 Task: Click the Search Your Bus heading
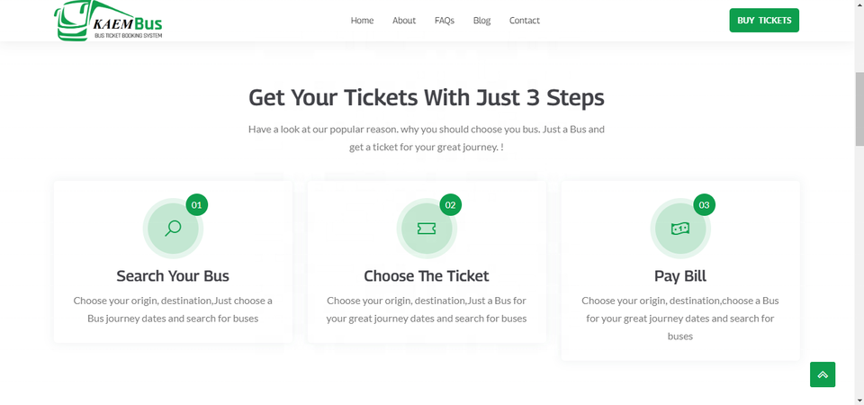tap(173, 275)
